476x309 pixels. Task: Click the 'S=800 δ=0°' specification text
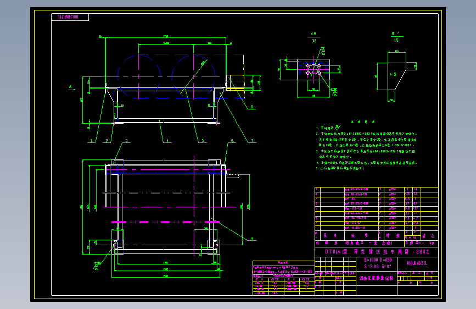click(378, 267)
